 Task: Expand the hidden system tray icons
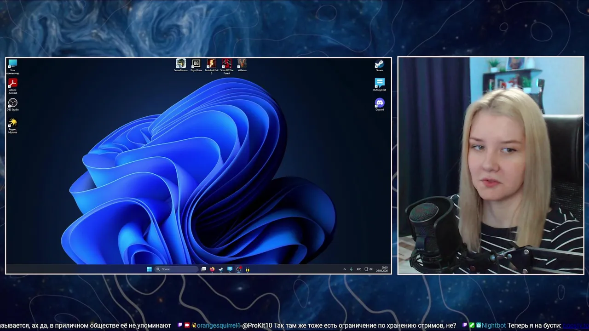coord(345,269)
